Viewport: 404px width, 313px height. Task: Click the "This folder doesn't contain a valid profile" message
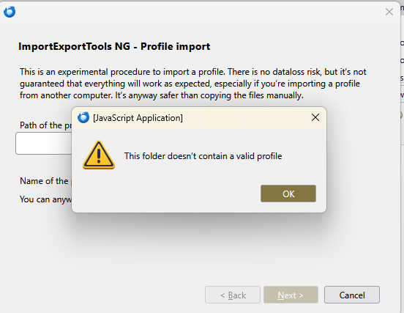[203, 156]
